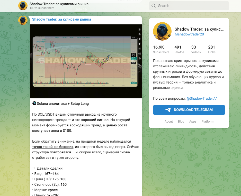The width and height of the screenshot is (241, 196).
Task: Open the large sidebar channel avatar
Action: tap(162, 31)
